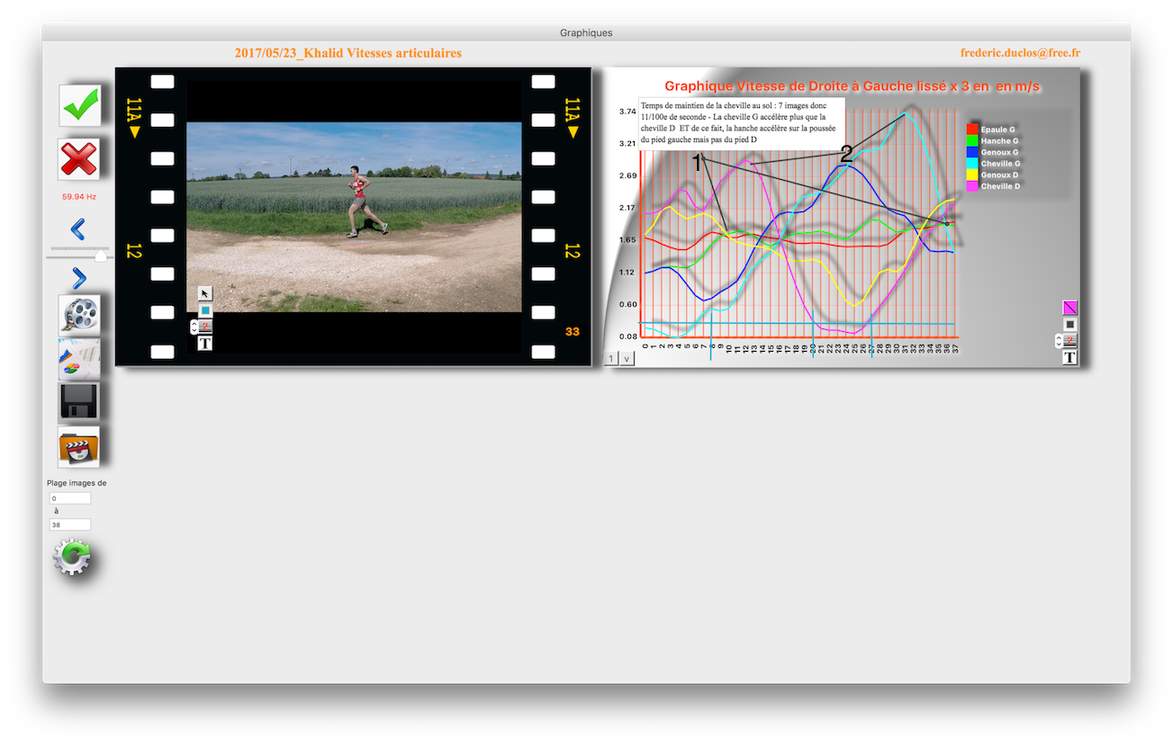Adjust the line thickness stepper on graph panel
1173x744 pixels.
(x=1058, y=341)
